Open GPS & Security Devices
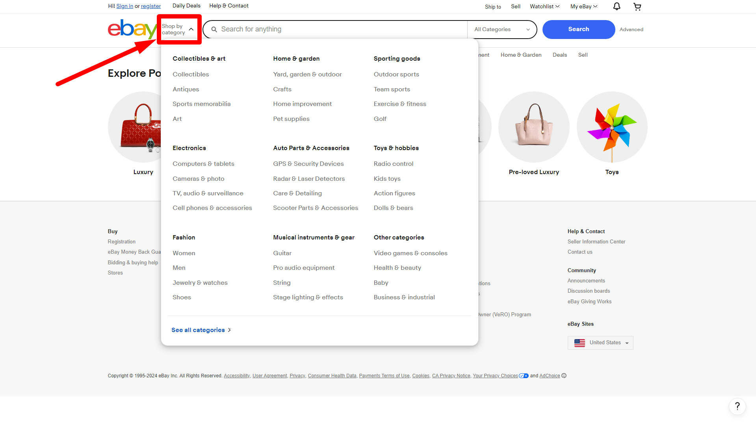The image size is (756, 425). coord(308,164)
